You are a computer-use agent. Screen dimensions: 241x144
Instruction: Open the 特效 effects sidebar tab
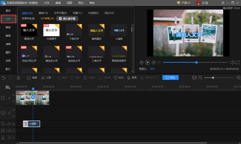[8, 27]
